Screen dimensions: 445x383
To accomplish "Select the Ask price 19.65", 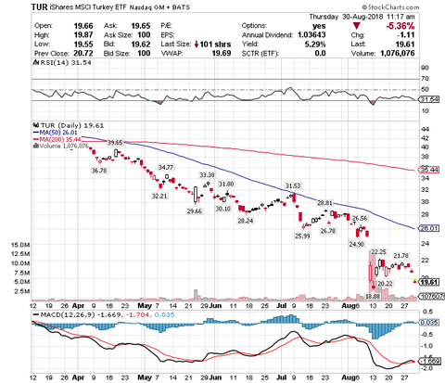I will tap(141, 26).
